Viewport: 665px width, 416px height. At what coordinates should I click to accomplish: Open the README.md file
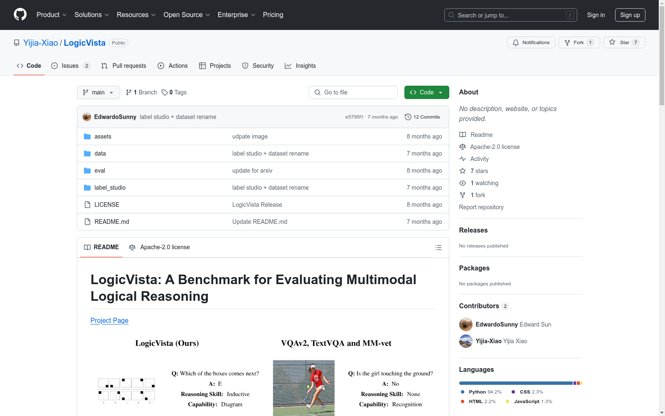coord(111,222)
